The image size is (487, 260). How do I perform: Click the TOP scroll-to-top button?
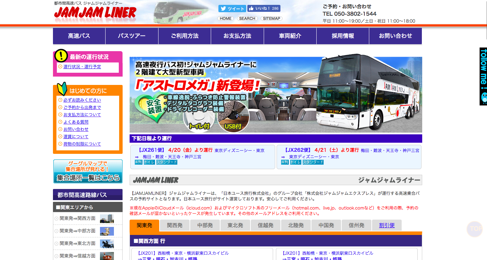click(x=474, y=229)
